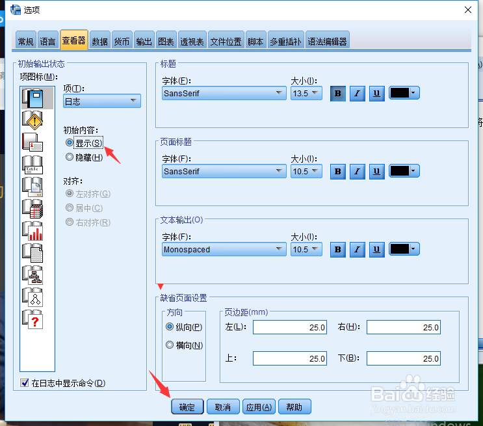Switch to the 常规 tab
The height and width of the screenshot is (426, 483).
pos(26,41)
